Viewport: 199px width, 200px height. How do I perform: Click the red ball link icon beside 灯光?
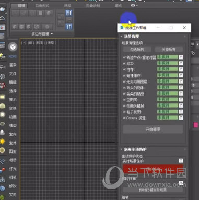tap(3, 170)
